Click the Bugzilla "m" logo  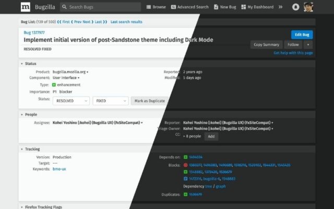[x=26, y=7]
